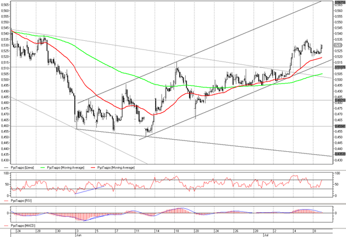Click date label 30 on the time axis
This screenshot has width=346, height=237.
[59, 231]
